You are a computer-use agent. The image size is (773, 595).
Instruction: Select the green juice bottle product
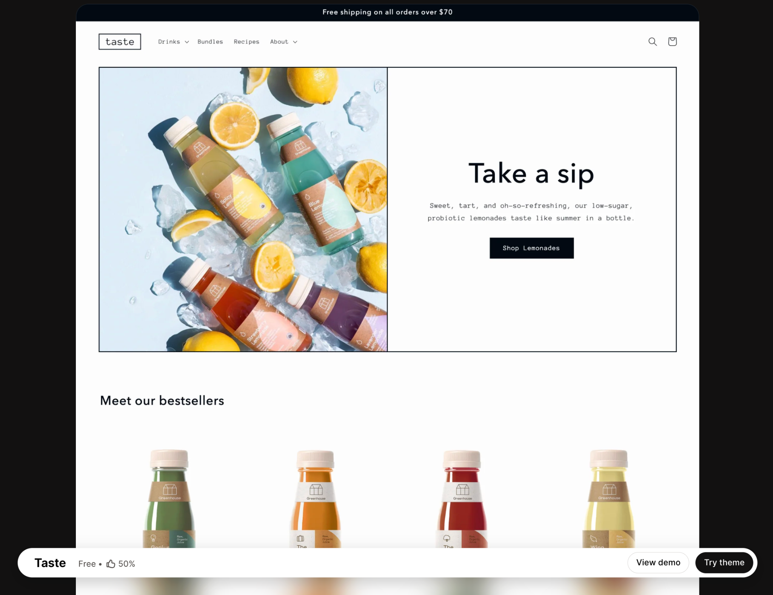[x=169, y=498]
